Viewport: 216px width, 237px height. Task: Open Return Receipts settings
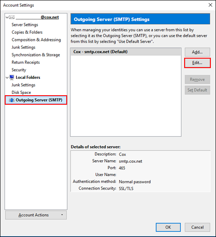pos(26,62)
